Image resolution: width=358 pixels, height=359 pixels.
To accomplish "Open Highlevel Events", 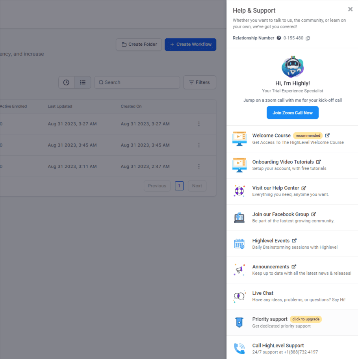I will coord(271,241).
